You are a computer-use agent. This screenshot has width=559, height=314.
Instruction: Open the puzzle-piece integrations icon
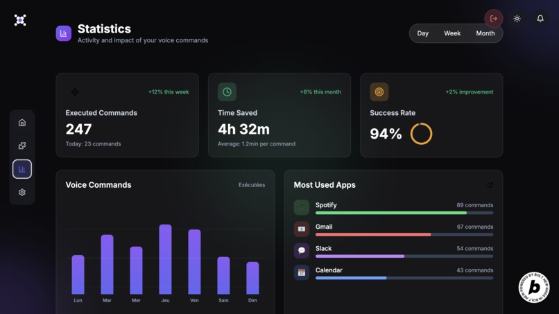[22, 146]
